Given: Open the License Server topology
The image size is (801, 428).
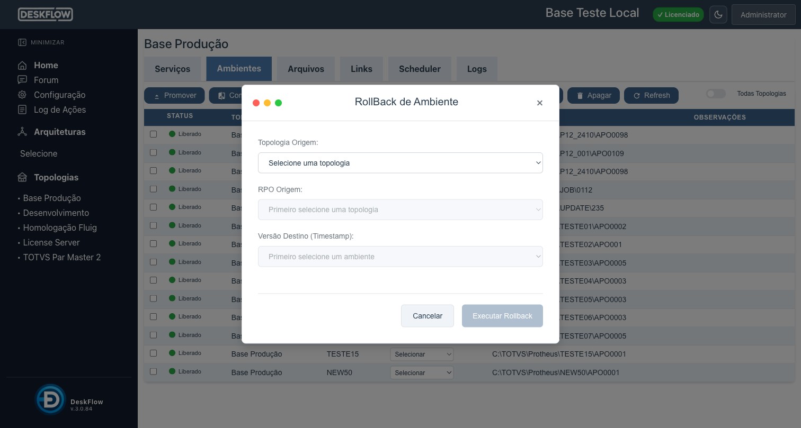Looking at the screenshot, I should (51, 242).
